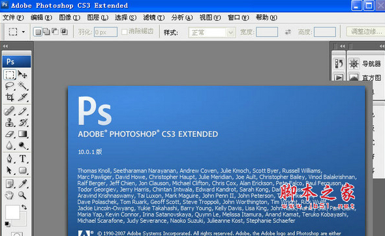The width and height of the screenshot is (385, 236).
Task: Open the 图像(I) menu
Action: click(x=69, y=18)
